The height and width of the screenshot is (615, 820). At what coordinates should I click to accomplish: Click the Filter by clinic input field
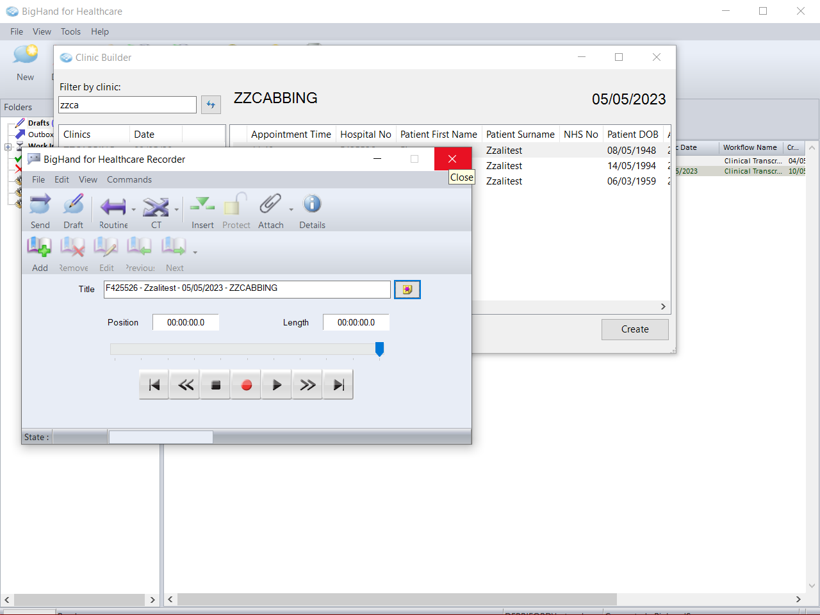(x=127, y=105)
